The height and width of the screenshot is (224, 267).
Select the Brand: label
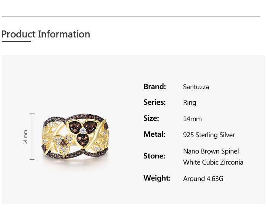click(x=154, y=86)
